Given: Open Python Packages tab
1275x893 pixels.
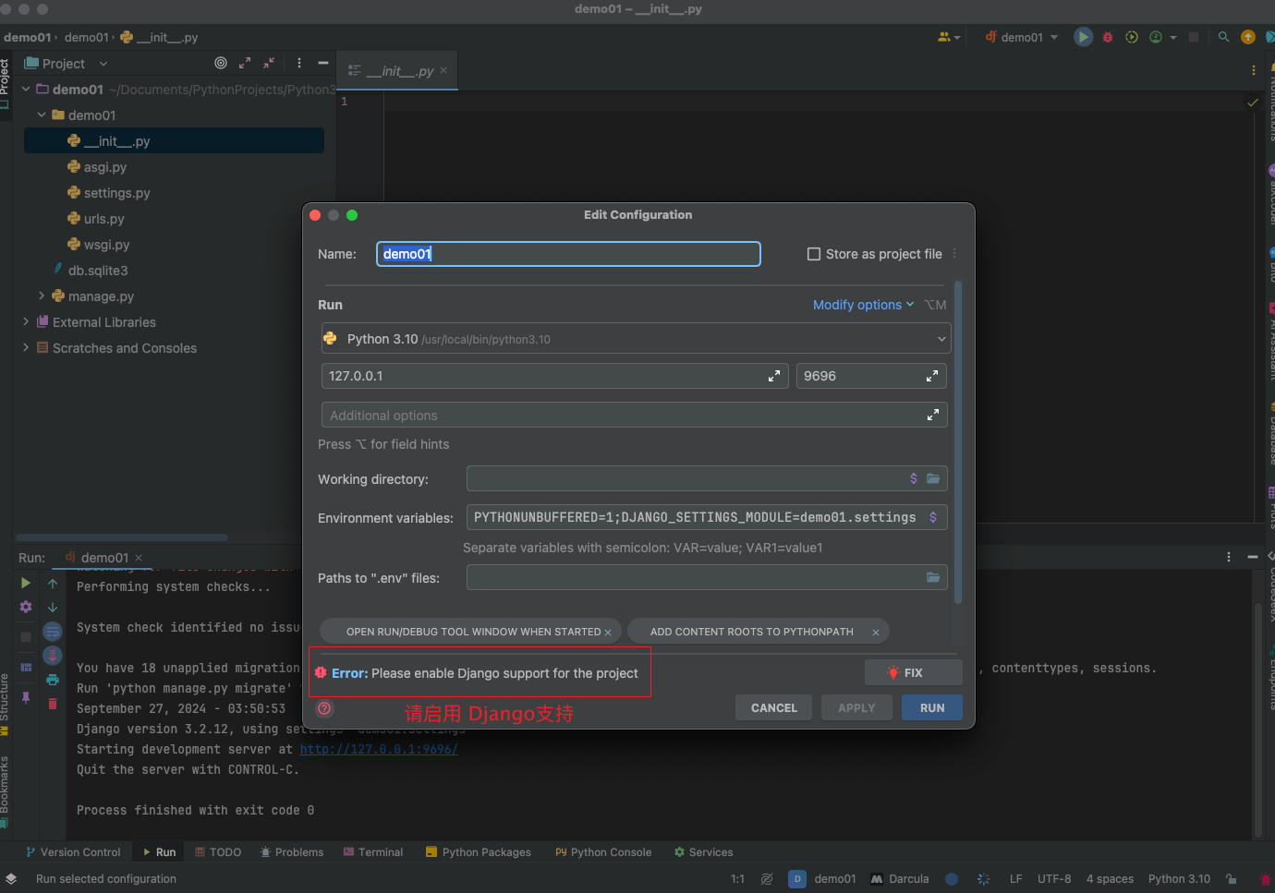Looking at the screenshot, I should (478, 852).
